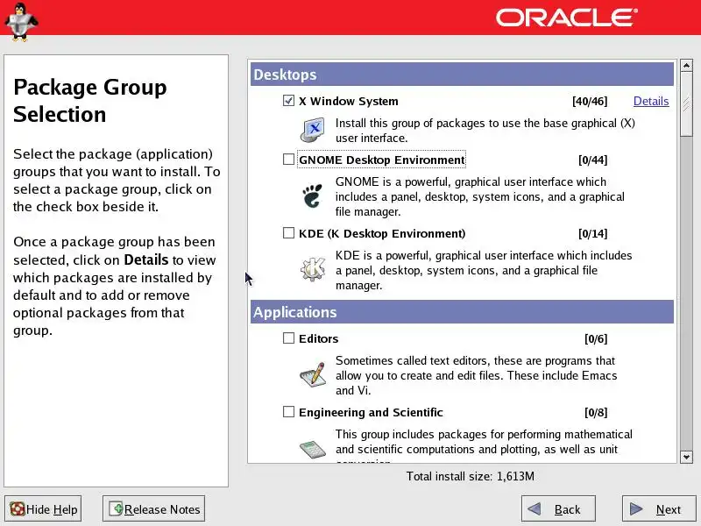Viewport: 701px width, 526px height.
Task: Select the KDE (K Desktop Environment) label
Action: tap(382, 233)
